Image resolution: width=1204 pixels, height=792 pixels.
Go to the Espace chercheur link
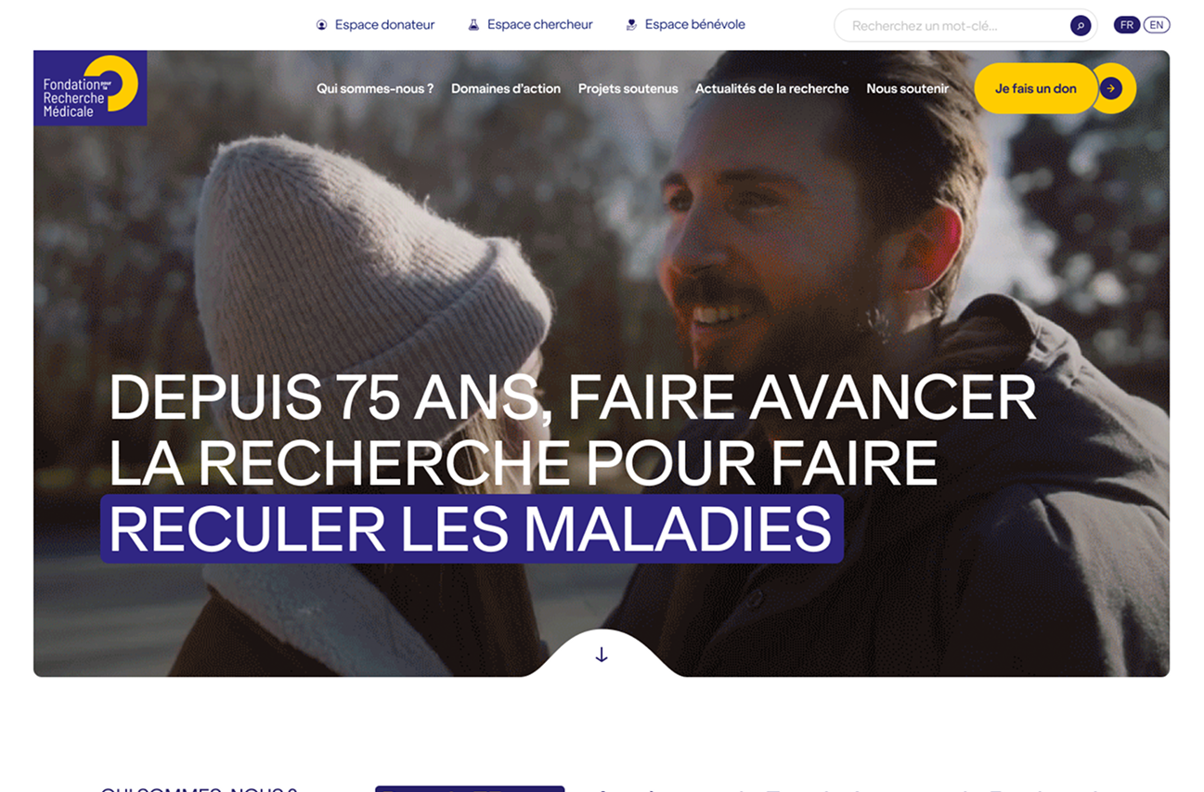[540, 25]
